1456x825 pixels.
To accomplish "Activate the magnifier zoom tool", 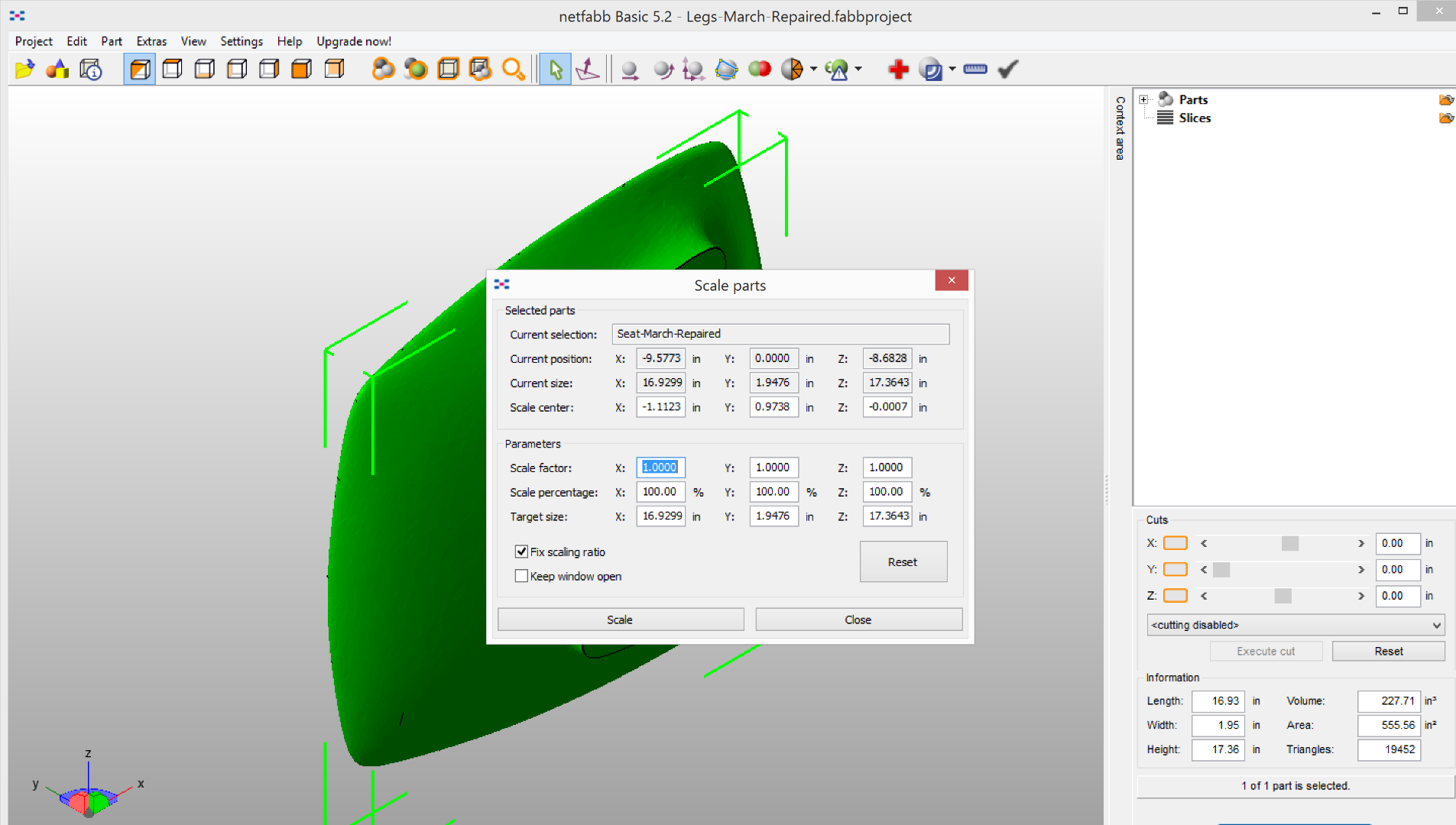I will coord(513,70).
